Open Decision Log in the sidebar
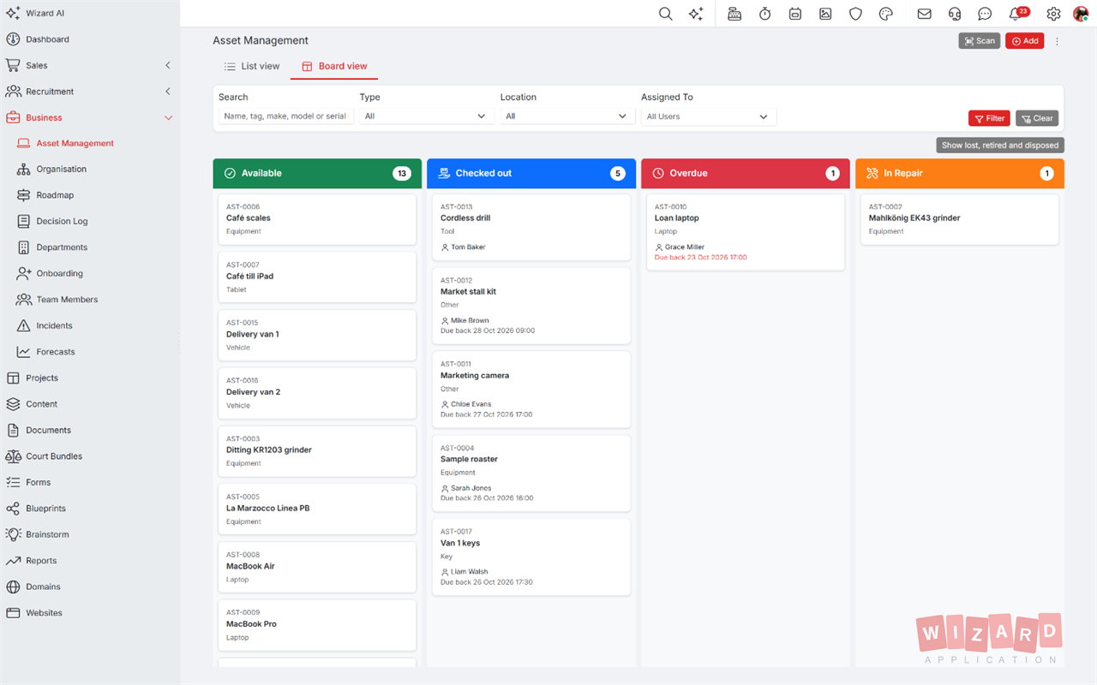 click(90, 222)
